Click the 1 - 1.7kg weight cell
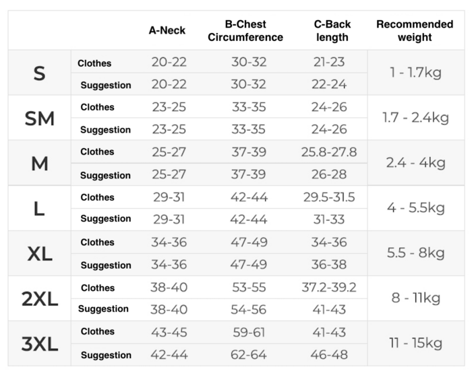Viewport: 472px width, 375px height. 415,73
